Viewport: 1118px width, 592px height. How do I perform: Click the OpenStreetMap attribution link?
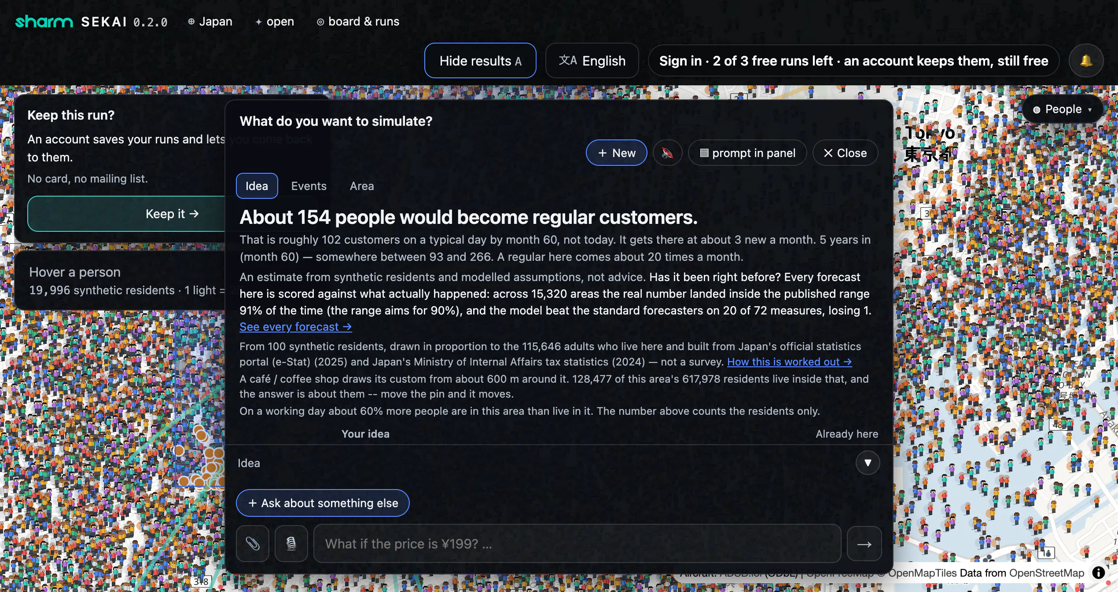pyautogui.click(x=1047, y=573)
